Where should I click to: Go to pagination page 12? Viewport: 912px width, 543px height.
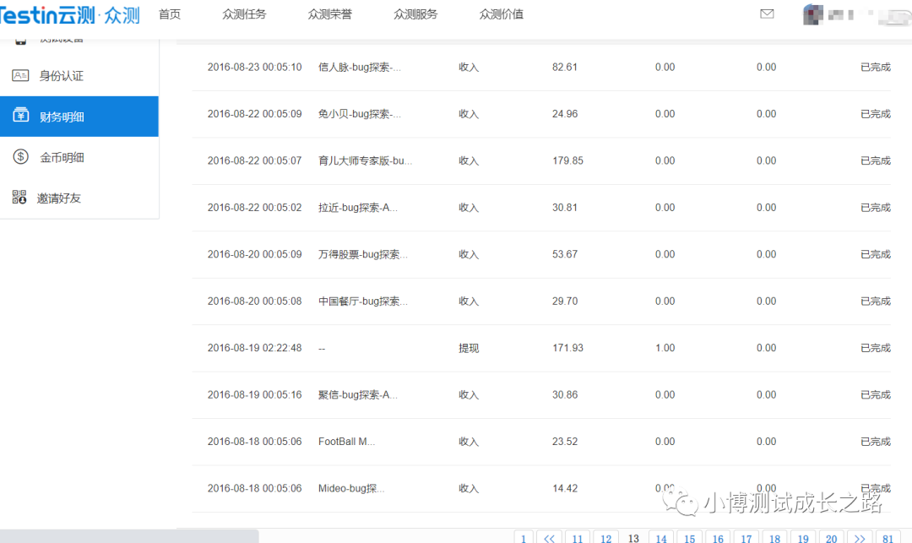click(605, 537)
